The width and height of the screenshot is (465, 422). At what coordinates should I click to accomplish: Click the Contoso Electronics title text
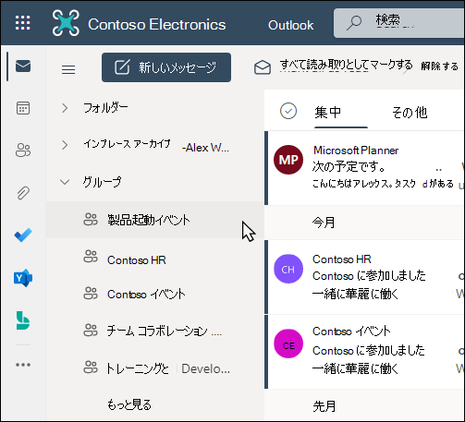click(157, 25)
